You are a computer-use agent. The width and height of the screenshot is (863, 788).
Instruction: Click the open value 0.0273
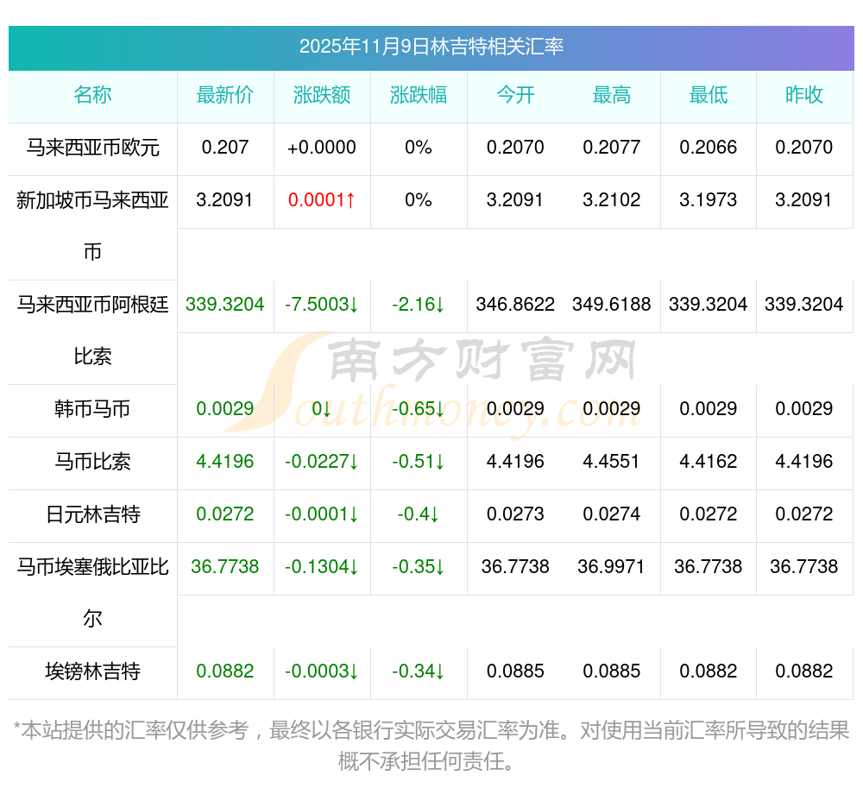[x=515, y=514]
